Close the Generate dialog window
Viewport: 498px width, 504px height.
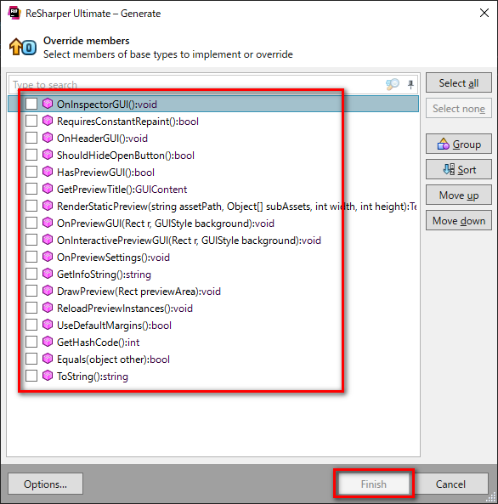484,13
